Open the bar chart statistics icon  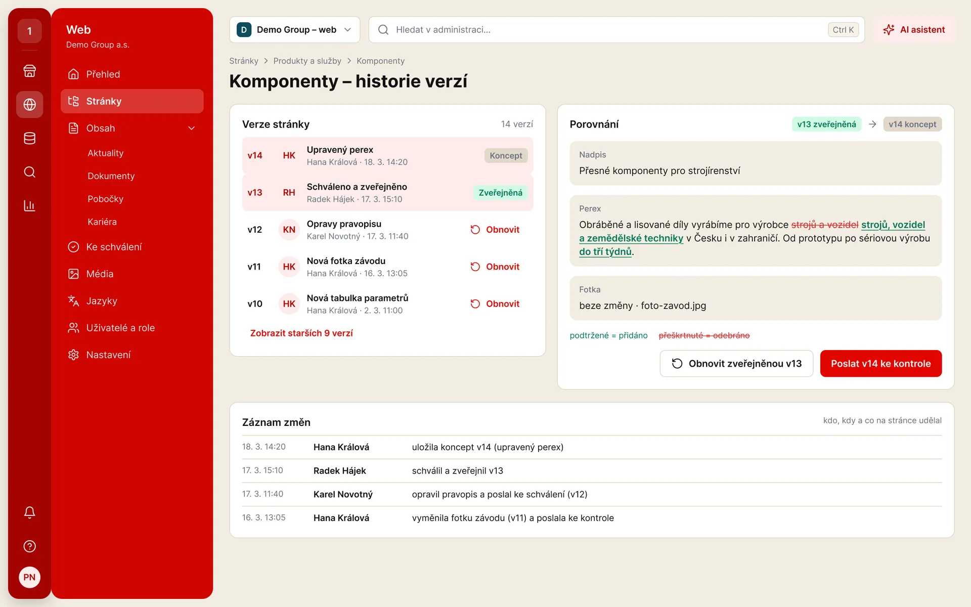(29, 206)
